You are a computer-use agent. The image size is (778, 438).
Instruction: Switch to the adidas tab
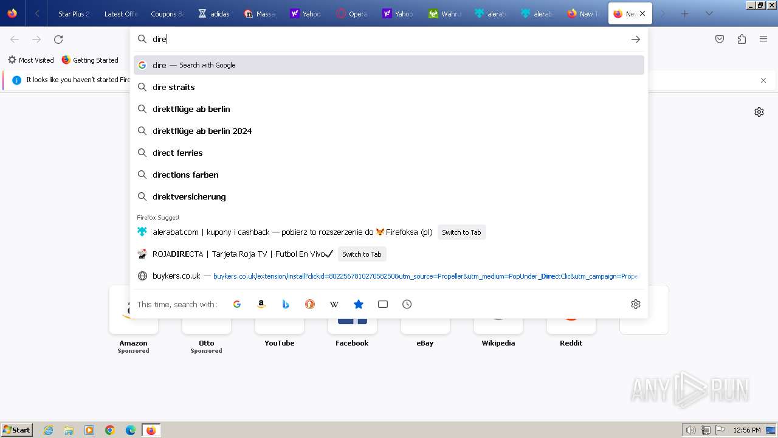point(214,13)
